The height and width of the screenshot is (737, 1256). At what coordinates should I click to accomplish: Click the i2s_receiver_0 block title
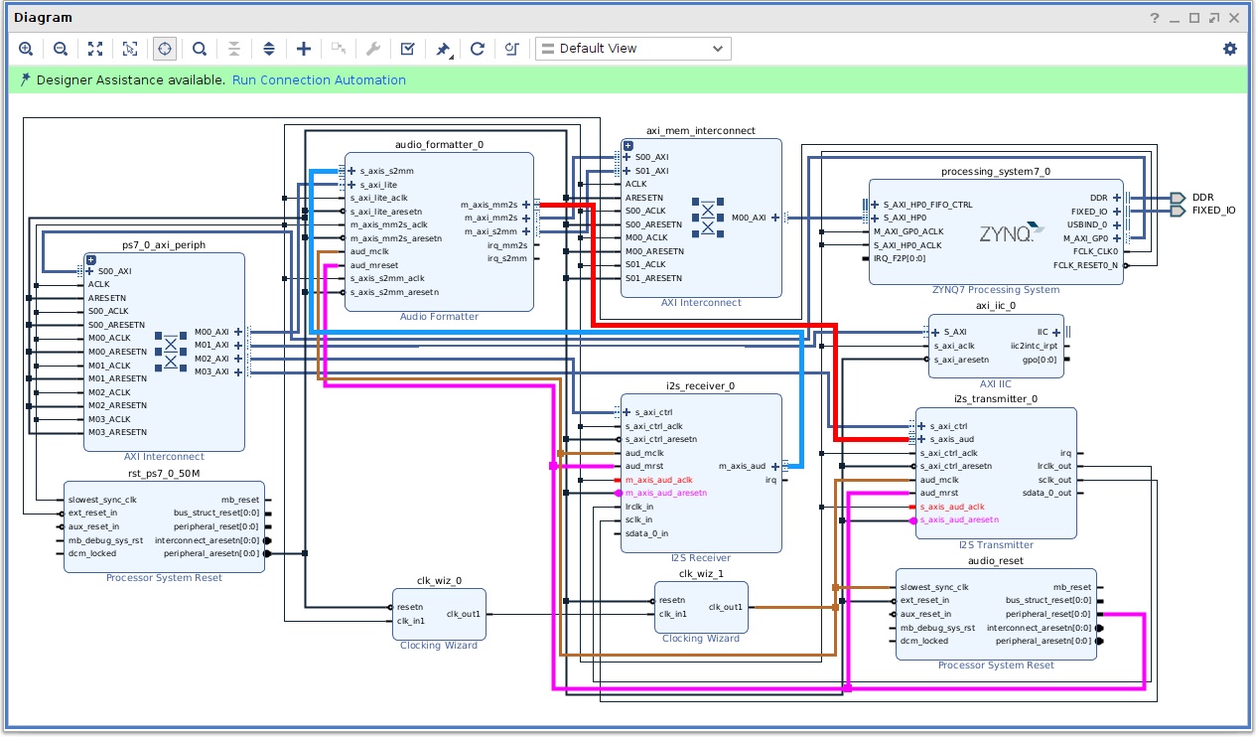[701, 386]
